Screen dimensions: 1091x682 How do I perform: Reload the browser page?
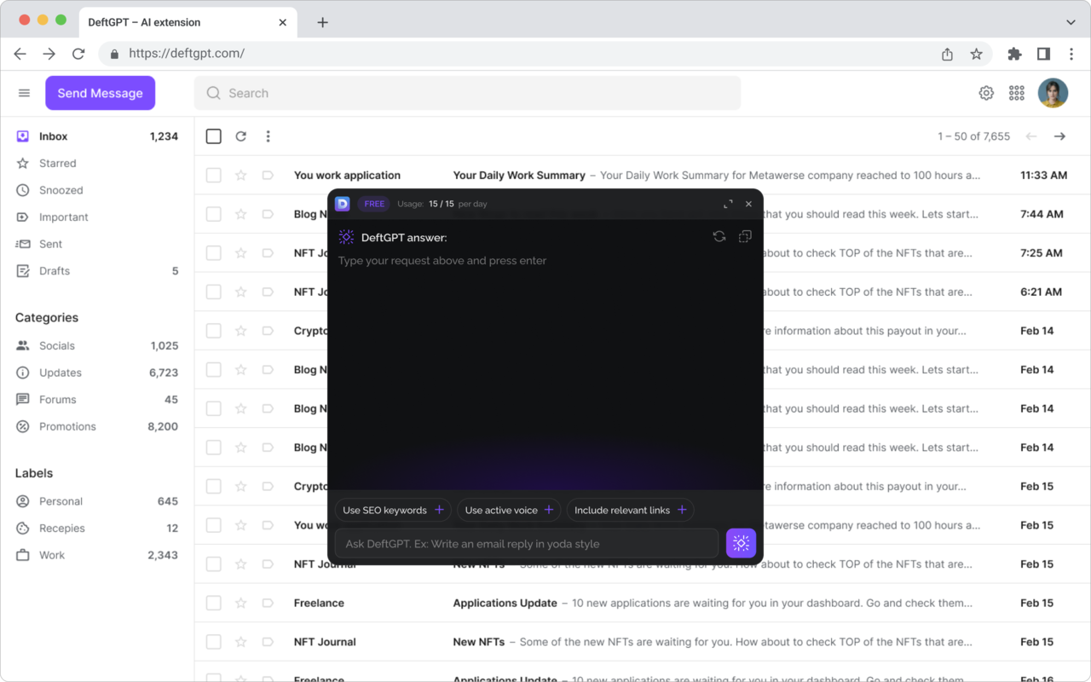pos(78,54)
